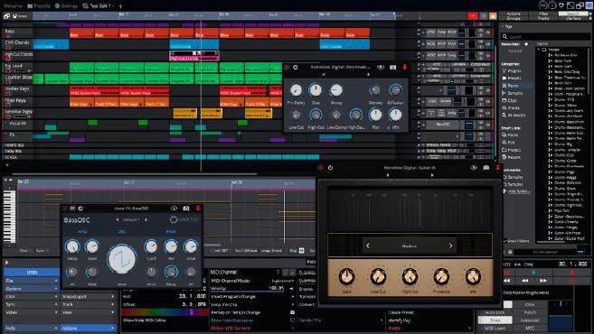Toggle the eye icon on reverb plugin

point(381,68)
